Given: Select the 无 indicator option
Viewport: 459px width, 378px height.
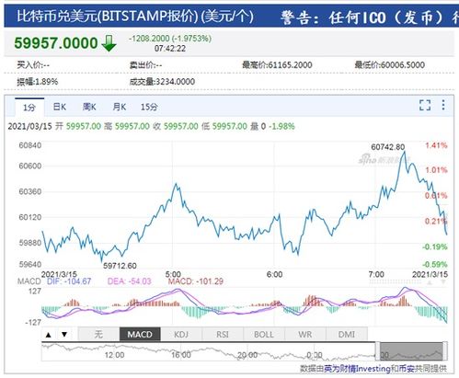Looking at the screenshot, I should (x=98, y=334).
